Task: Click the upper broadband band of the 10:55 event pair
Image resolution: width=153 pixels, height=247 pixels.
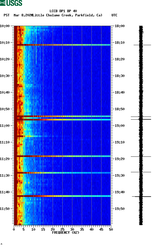Action: coord(62,116)
